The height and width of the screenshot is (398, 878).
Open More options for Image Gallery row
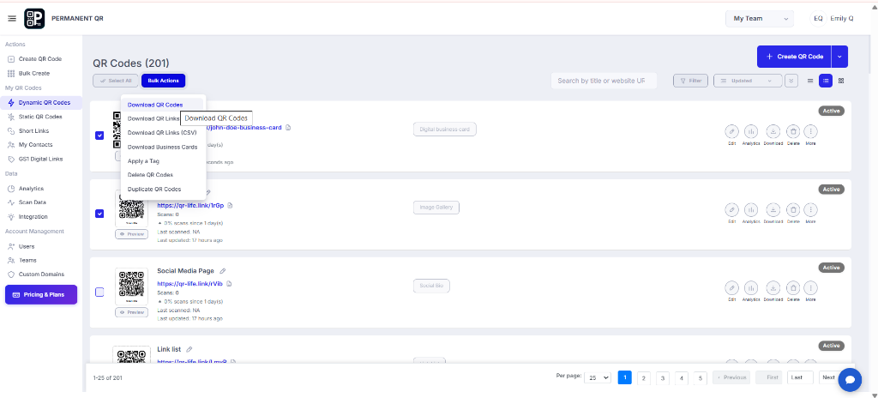click(810, 209)
